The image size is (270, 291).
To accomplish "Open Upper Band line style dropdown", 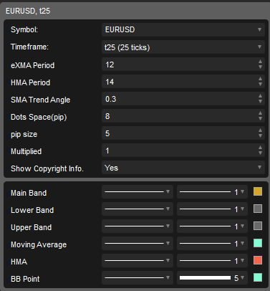I will point(138,226).
